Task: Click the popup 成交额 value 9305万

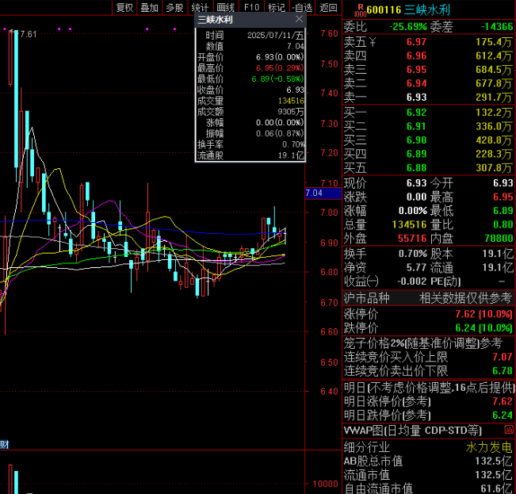Action: pyautogui.click(x=291, y=112)
